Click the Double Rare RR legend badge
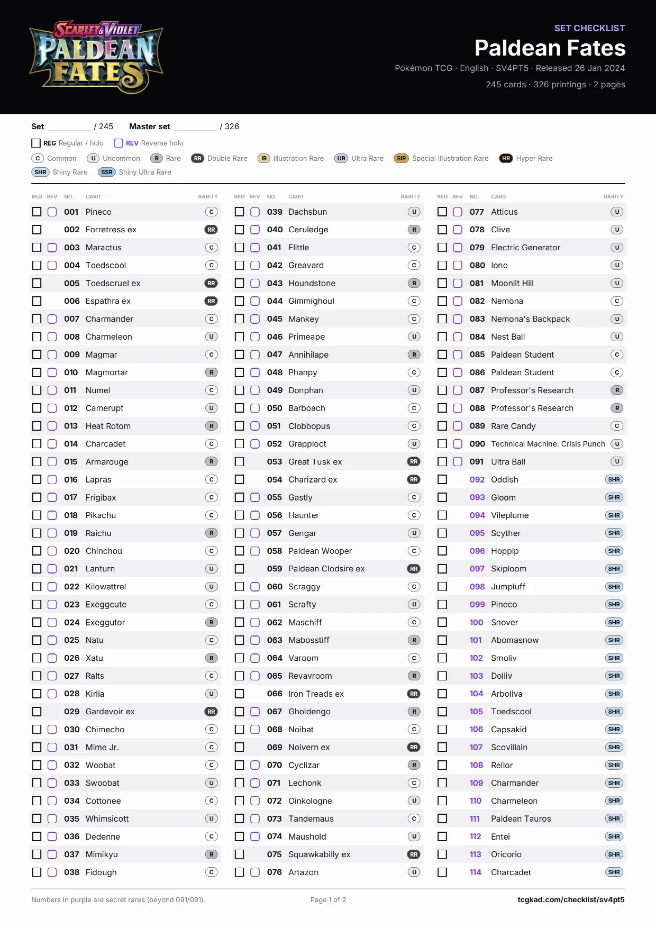Viewport: 656px width, 928px height. (197, 158)
